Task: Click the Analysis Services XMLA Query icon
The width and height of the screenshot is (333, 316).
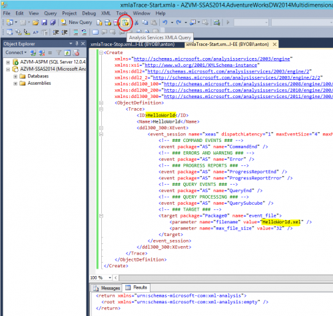Action: pos(125,23)
